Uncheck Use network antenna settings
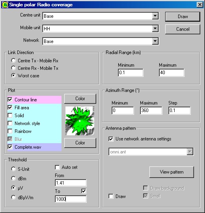This screenshot has height=213, width=205. (x=111, y=139)
